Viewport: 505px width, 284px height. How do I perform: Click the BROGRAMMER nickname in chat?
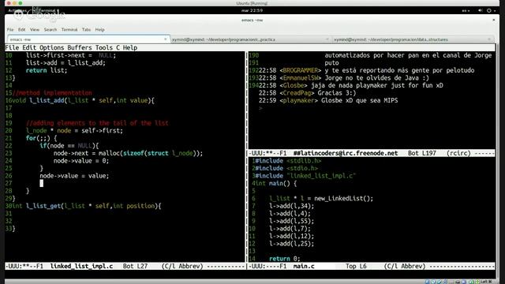300,70
